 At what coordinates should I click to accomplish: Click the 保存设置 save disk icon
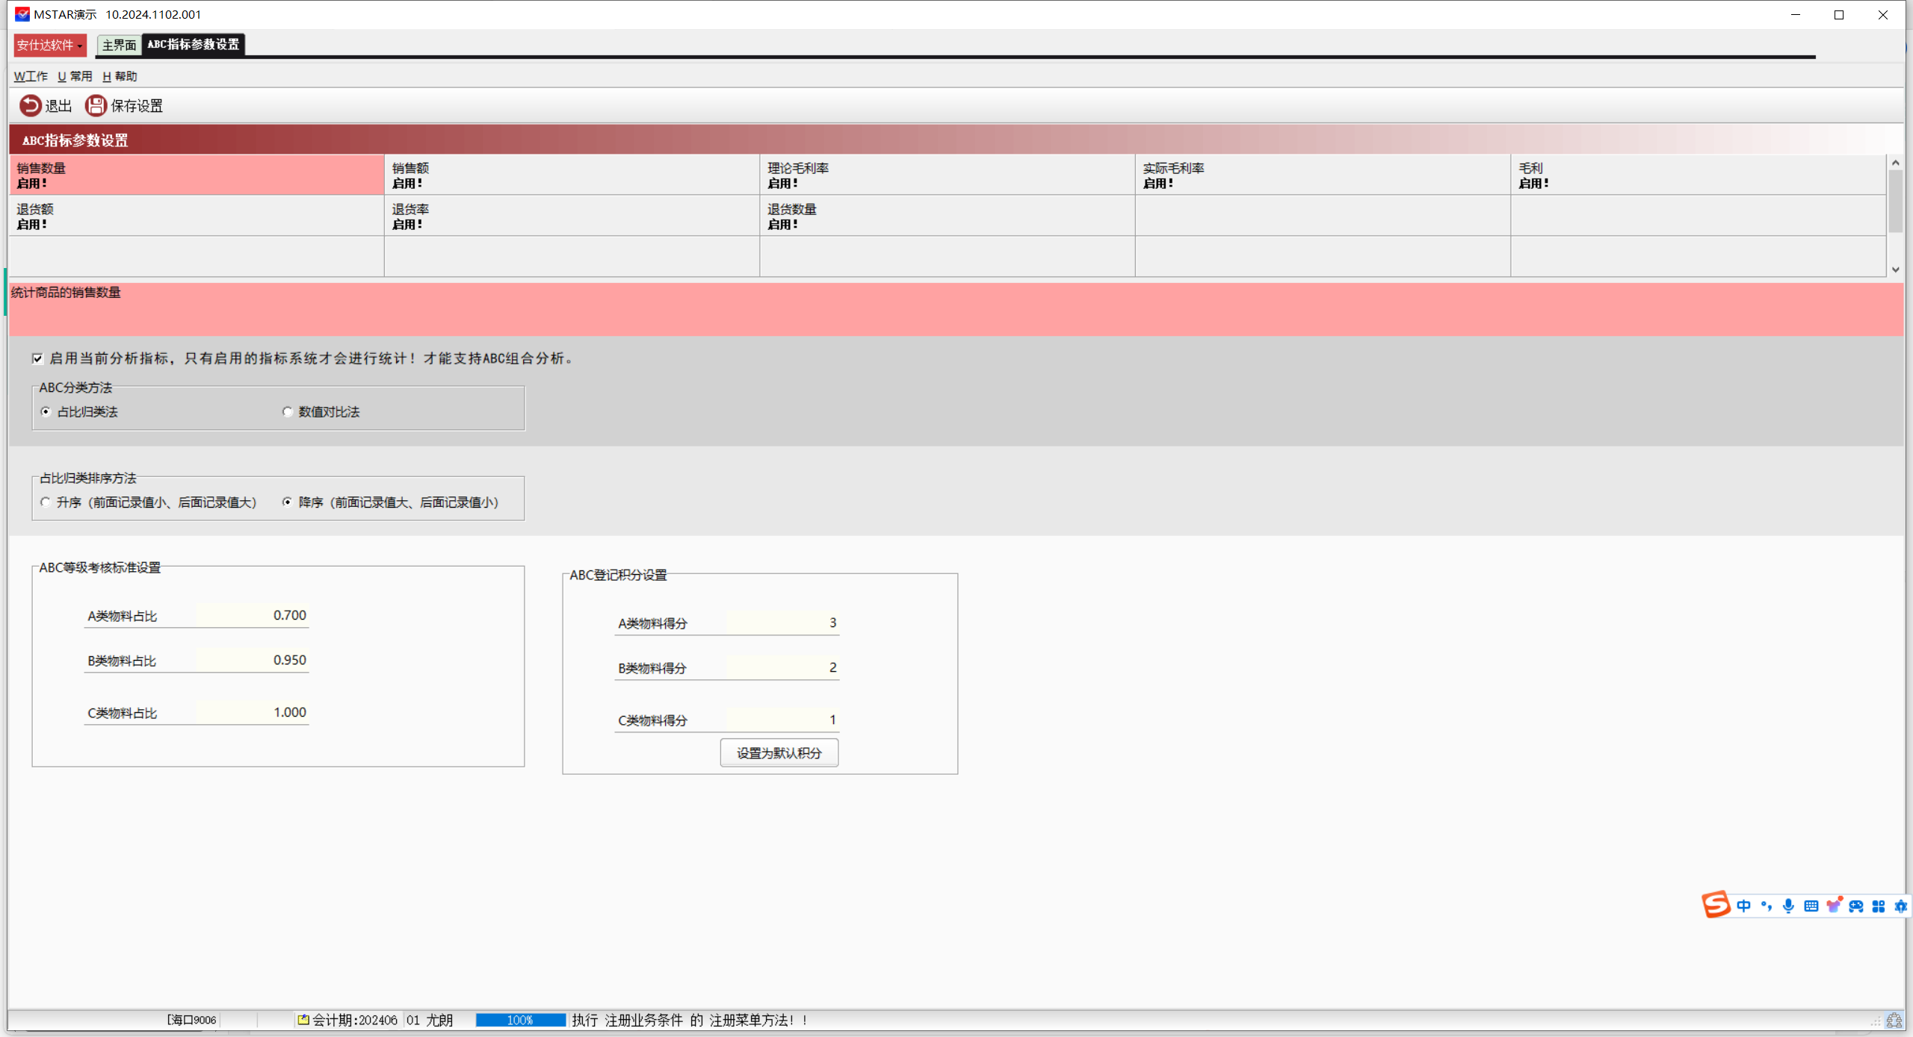coord(96,105)
